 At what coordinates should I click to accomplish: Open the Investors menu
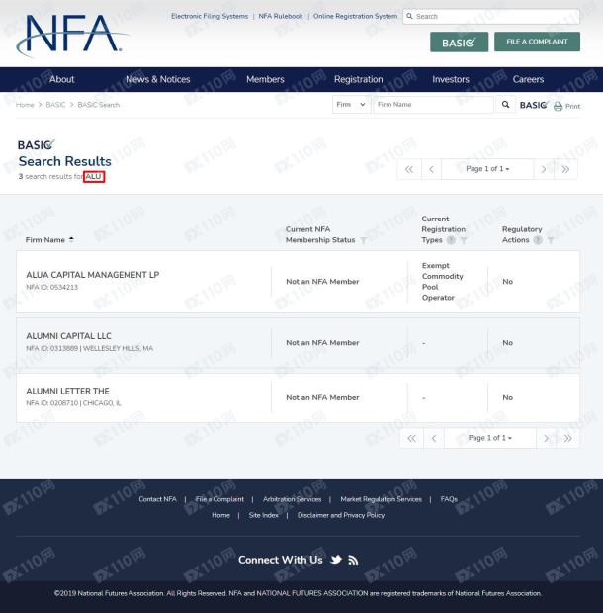coord(451,79)
